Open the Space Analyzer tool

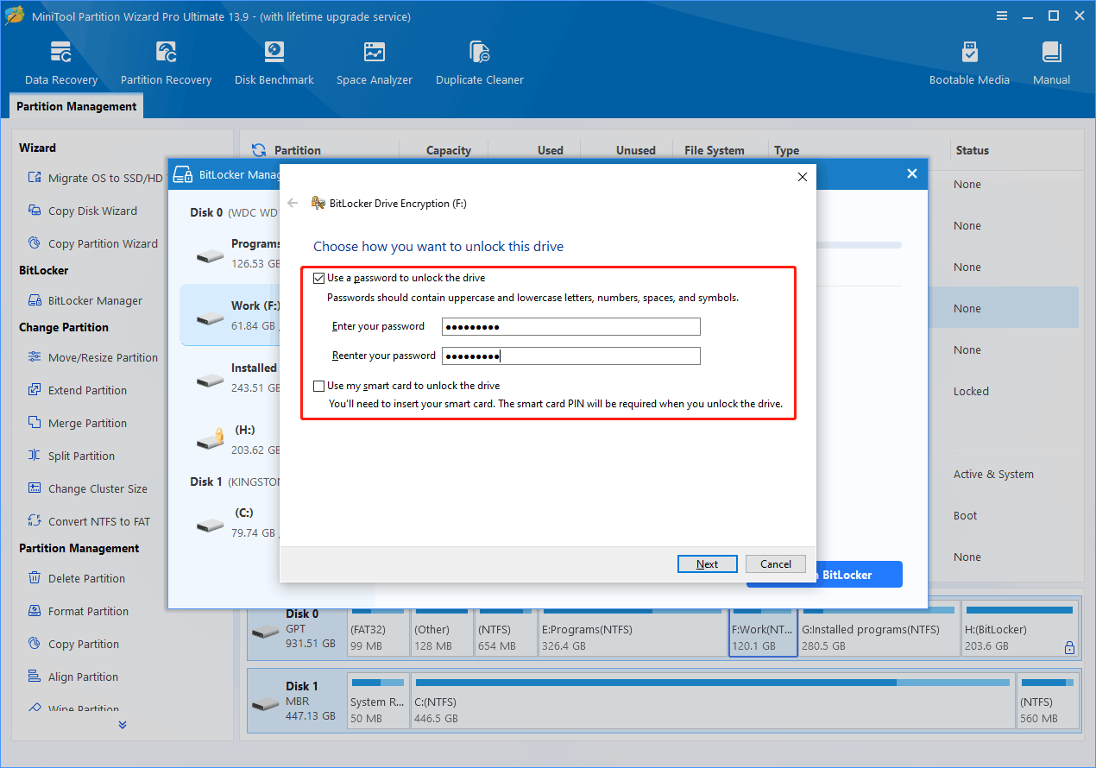(x=375, y=63)
